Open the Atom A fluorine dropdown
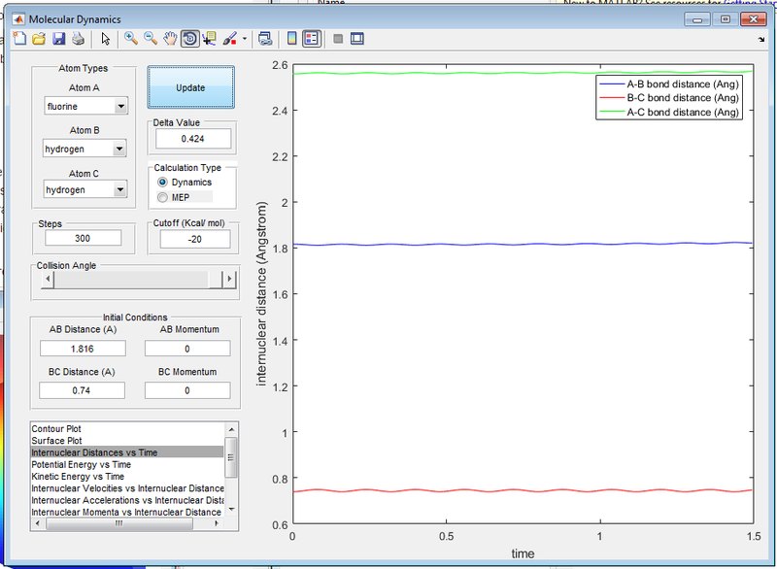Image resolution: width=777 pixels, height=569 pixels. point(85,106)
